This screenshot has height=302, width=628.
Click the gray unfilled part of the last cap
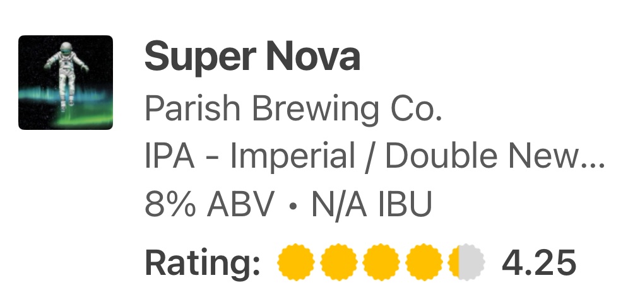coord(473,262)
